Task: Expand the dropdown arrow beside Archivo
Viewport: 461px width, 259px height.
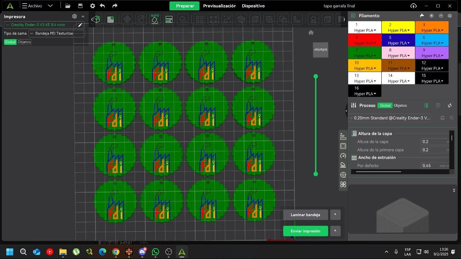Action: 50,6
